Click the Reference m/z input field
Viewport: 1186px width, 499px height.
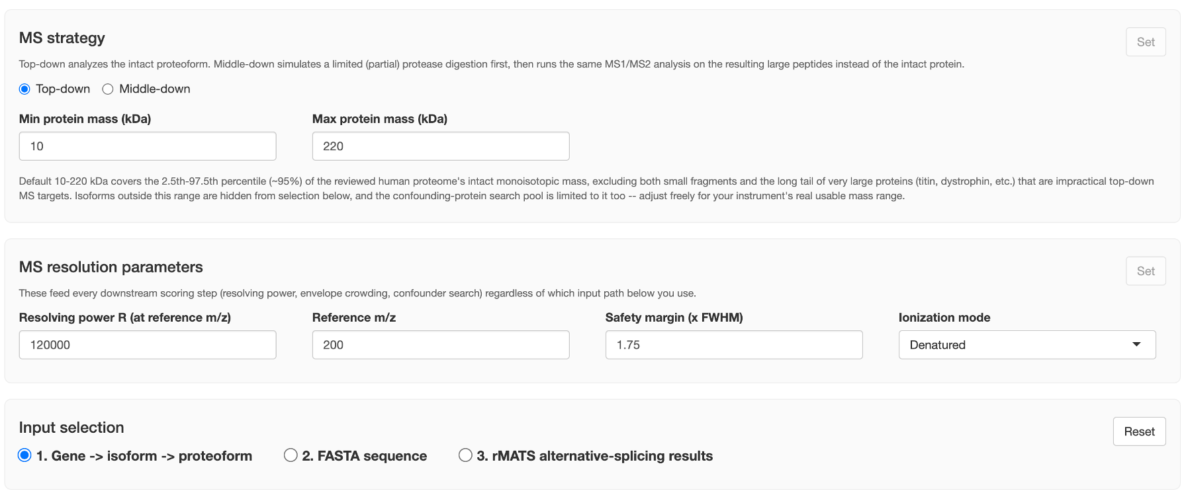pos(441,345)
